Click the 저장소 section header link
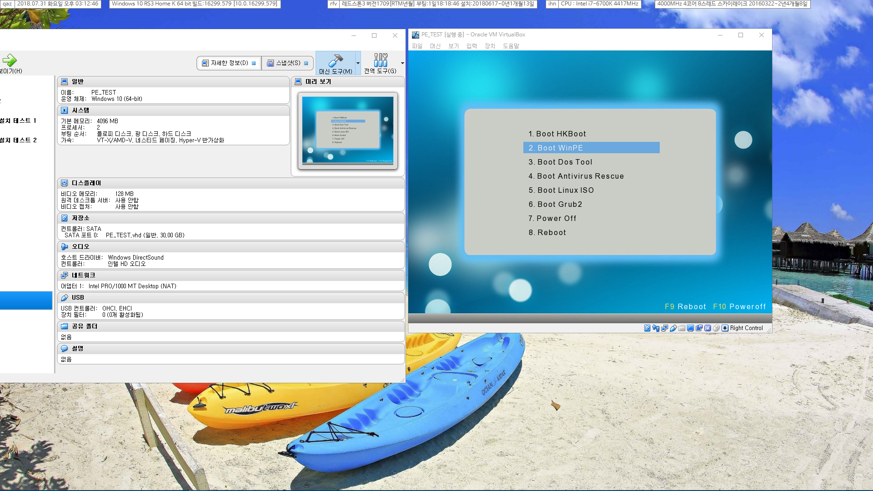Viewport: 873px width, 491px height. click(x=80, y=218)
